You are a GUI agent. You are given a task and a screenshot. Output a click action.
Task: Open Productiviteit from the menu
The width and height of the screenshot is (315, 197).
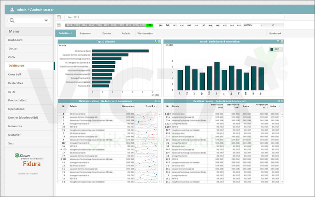29,100
